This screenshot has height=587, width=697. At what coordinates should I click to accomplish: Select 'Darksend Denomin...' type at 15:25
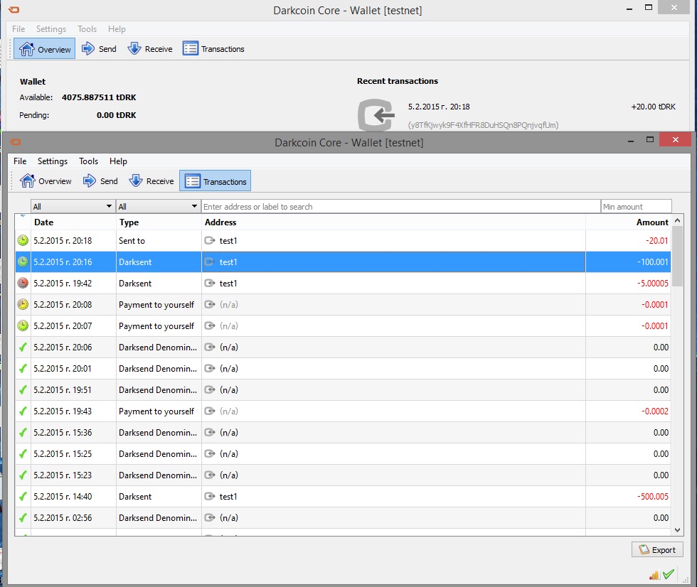pyautogui.click(x=158, y=454)
